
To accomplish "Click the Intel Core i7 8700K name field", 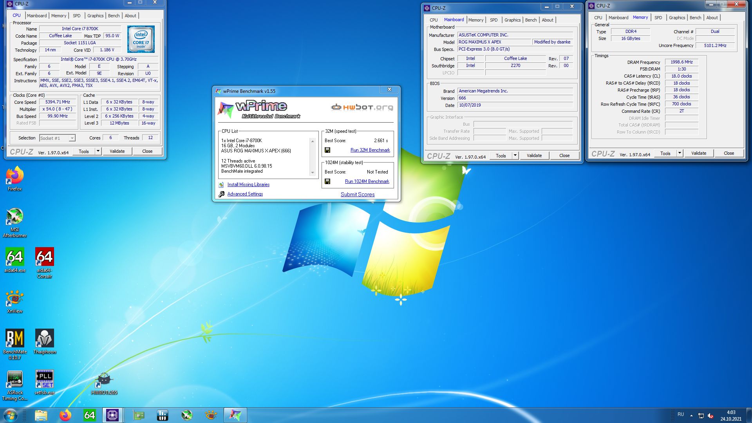I will tap(80, 29).
